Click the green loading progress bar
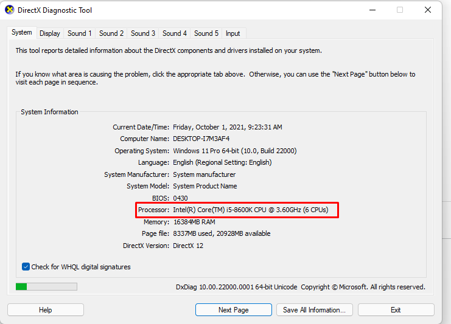Image resolution: width=451 pixels, height=324 pixels. point(46,287)
